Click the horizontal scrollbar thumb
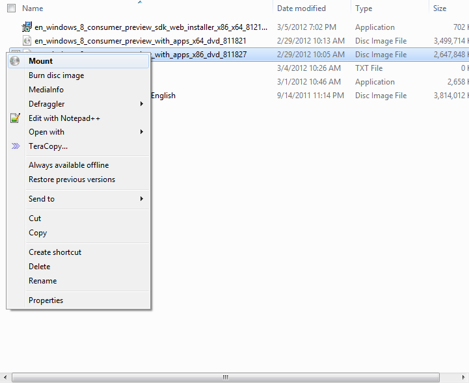The image size is (469, 383). [x=226, y=377]
